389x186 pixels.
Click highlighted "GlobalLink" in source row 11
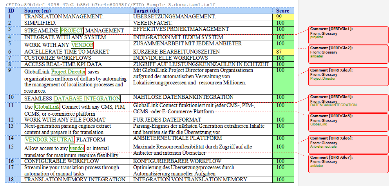(x=47, y=107)
